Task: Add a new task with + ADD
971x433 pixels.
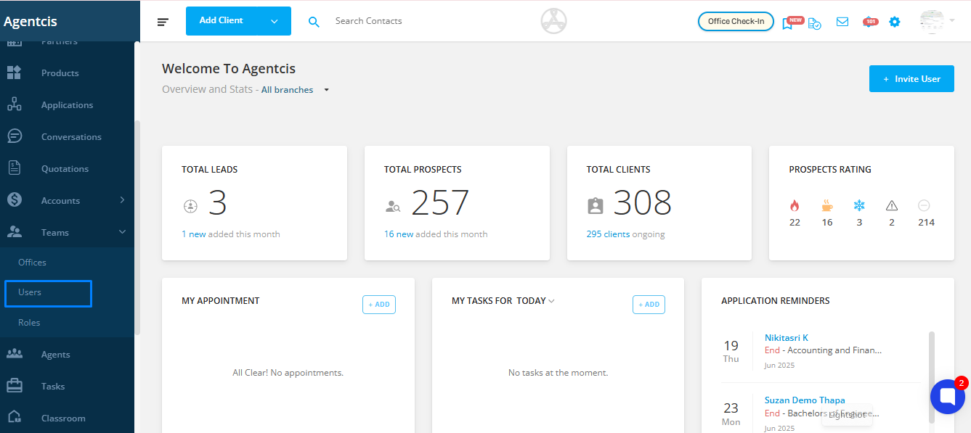Action: (649, 305)
